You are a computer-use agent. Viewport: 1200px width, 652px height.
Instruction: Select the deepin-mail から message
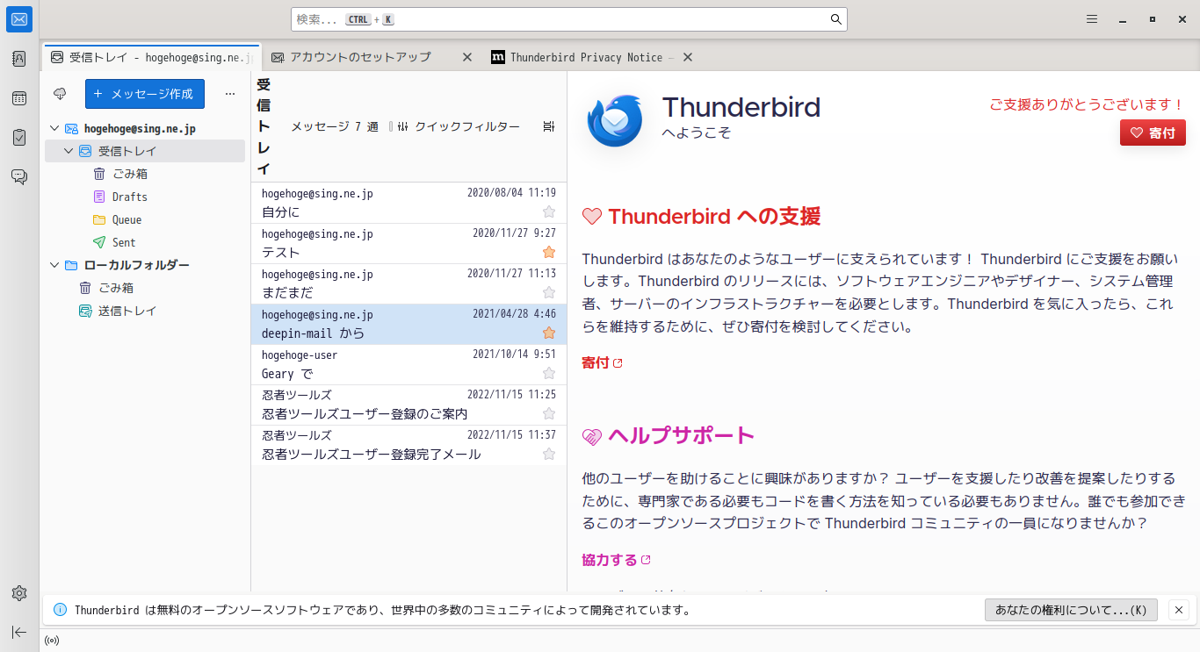click(x=408, y=324)
